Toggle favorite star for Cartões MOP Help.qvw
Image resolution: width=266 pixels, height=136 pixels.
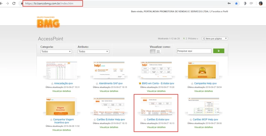tap(191, 120)
